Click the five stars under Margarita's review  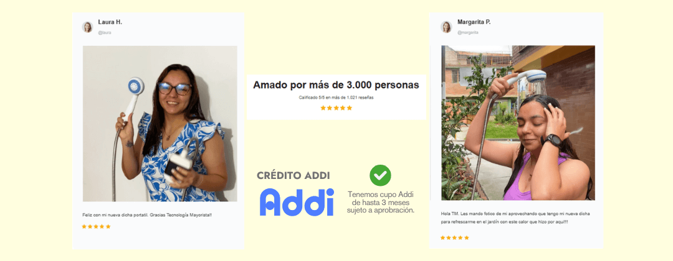(x=454, y=237)
